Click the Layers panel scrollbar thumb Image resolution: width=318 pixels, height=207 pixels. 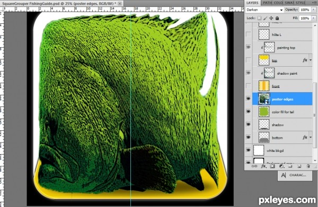tap(314, 115)
